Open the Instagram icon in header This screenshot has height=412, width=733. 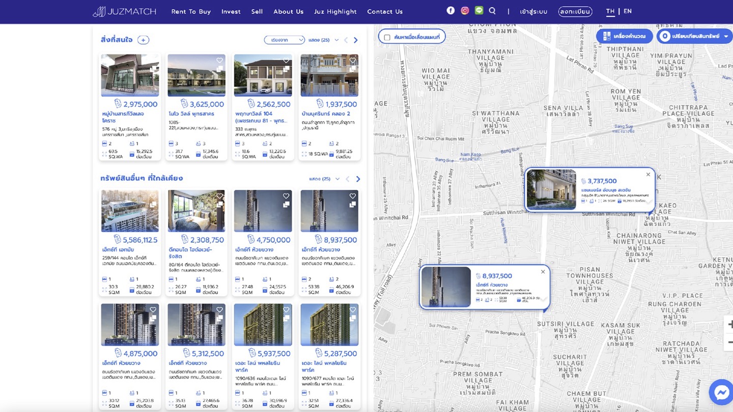[465, 10]
